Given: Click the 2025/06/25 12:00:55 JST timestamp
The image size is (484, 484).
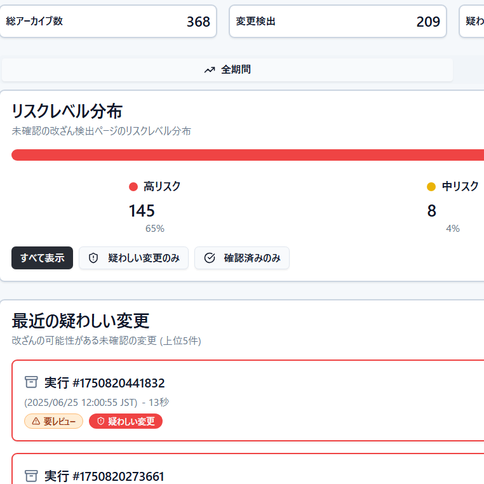Looking at the screenshot, I should (81, 402).
